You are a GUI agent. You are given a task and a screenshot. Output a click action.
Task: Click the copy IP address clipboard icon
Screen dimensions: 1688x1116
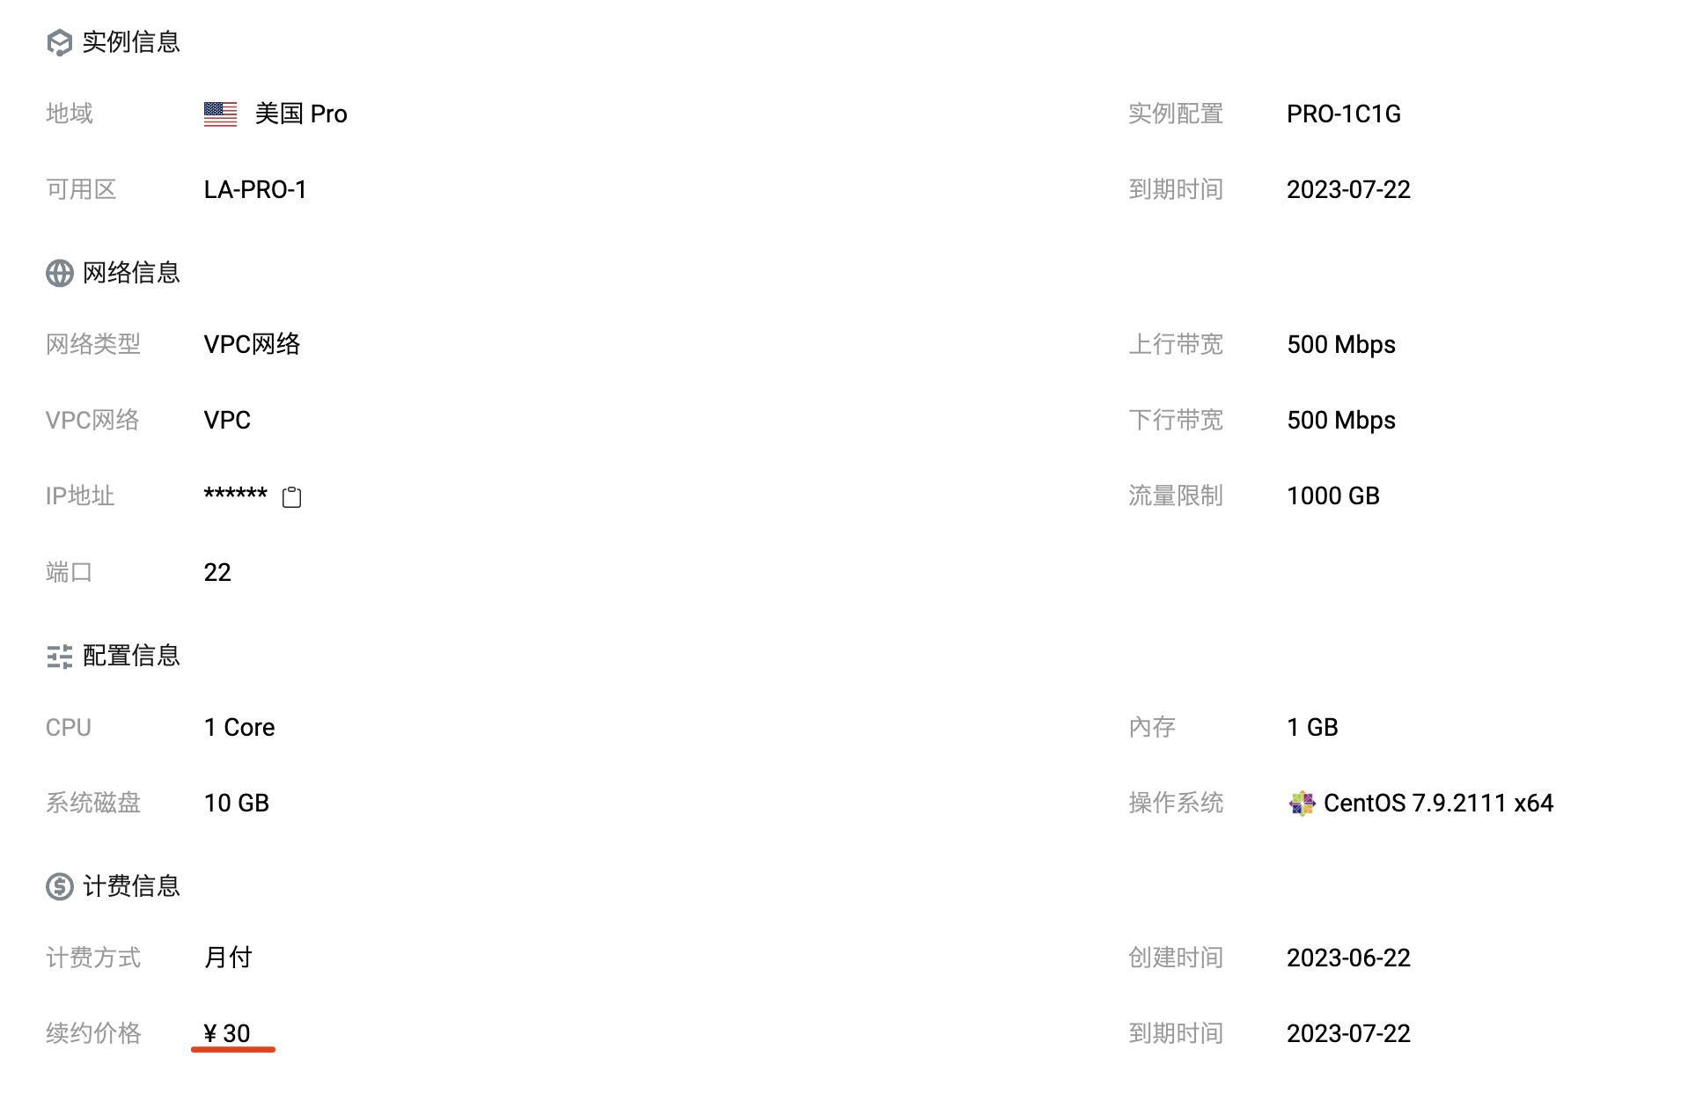291,497
